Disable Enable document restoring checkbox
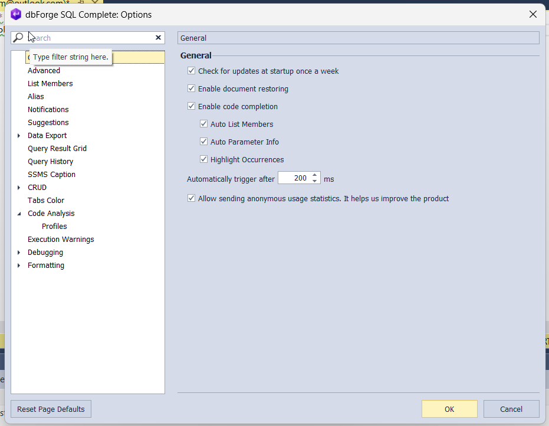 pos(191,89)
